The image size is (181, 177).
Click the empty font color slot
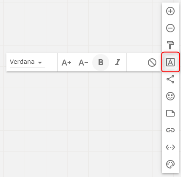click(x=135, y=63)
